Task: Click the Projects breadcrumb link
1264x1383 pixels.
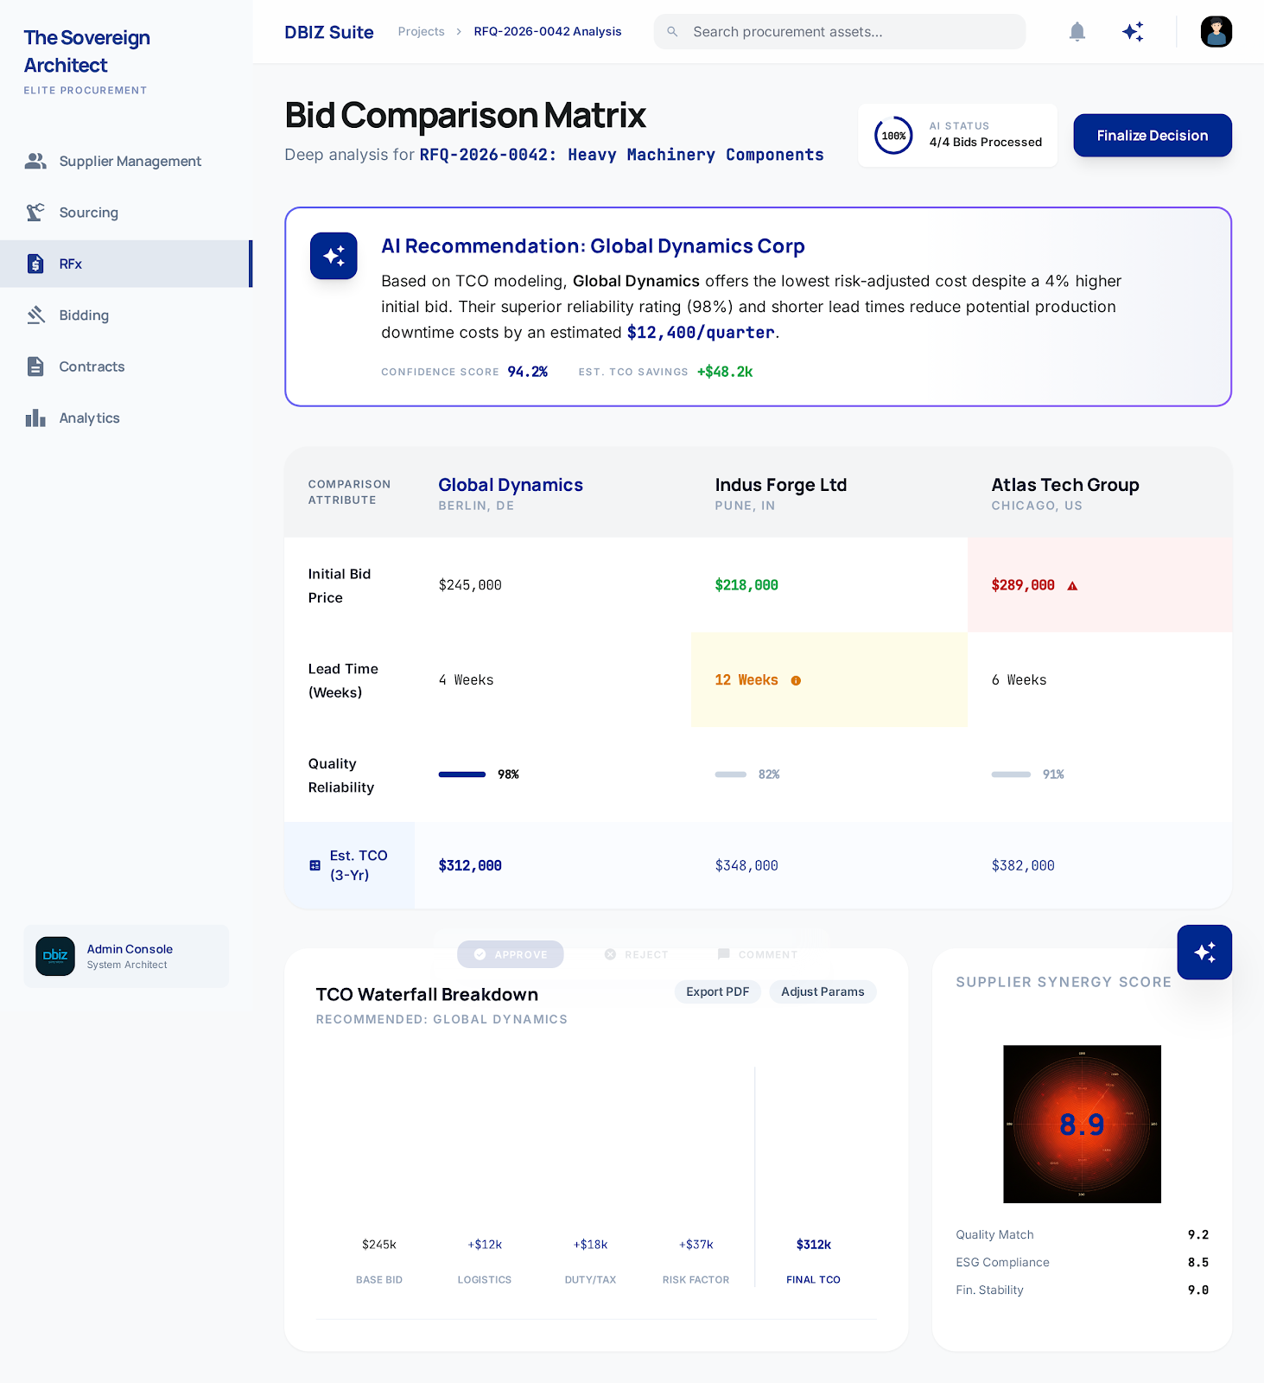Action: 421,32
